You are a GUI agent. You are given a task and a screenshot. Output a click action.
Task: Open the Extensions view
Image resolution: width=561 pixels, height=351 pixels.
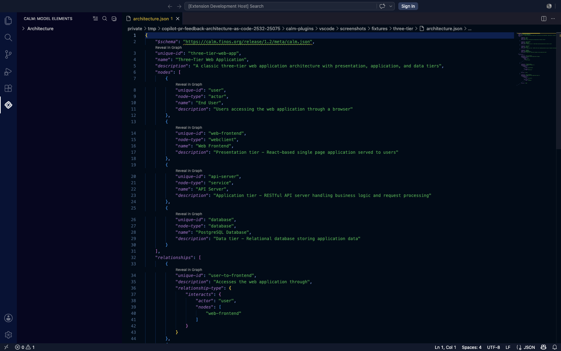click(8, 88)
